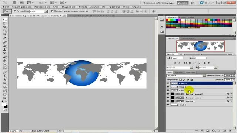237x133 pixels.
Task: Select the Crop tool
Action: coord(5,34)
